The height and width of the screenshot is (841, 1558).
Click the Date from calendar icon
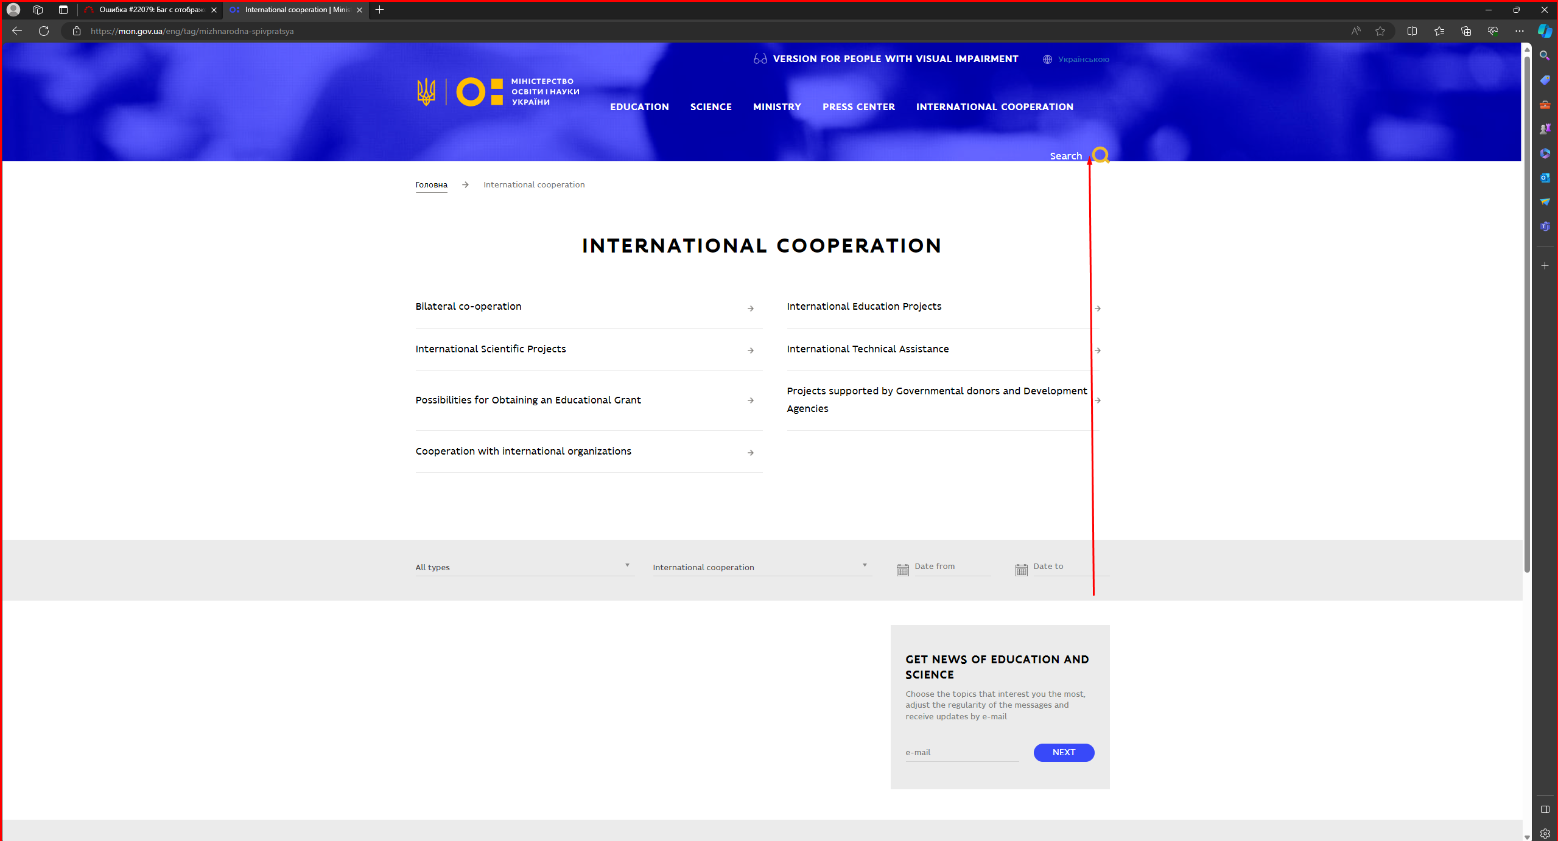click(x=902, y=570)
